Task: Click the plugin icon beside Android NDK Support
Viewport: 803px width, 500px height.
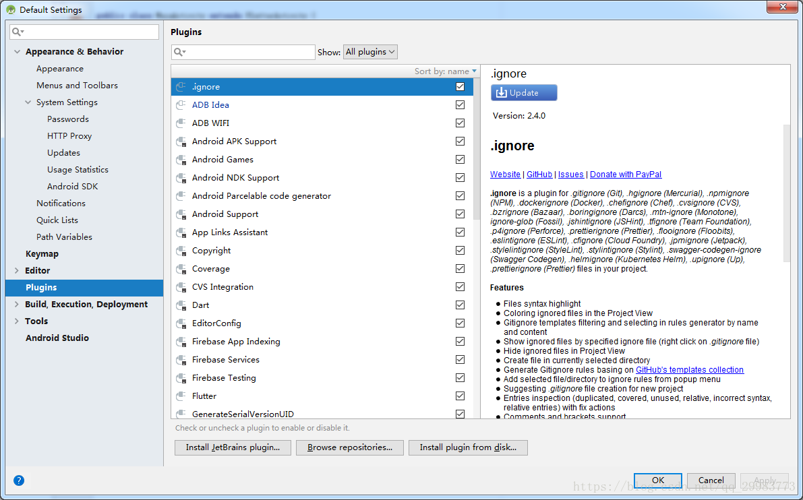Action: (x=180, y=178)
